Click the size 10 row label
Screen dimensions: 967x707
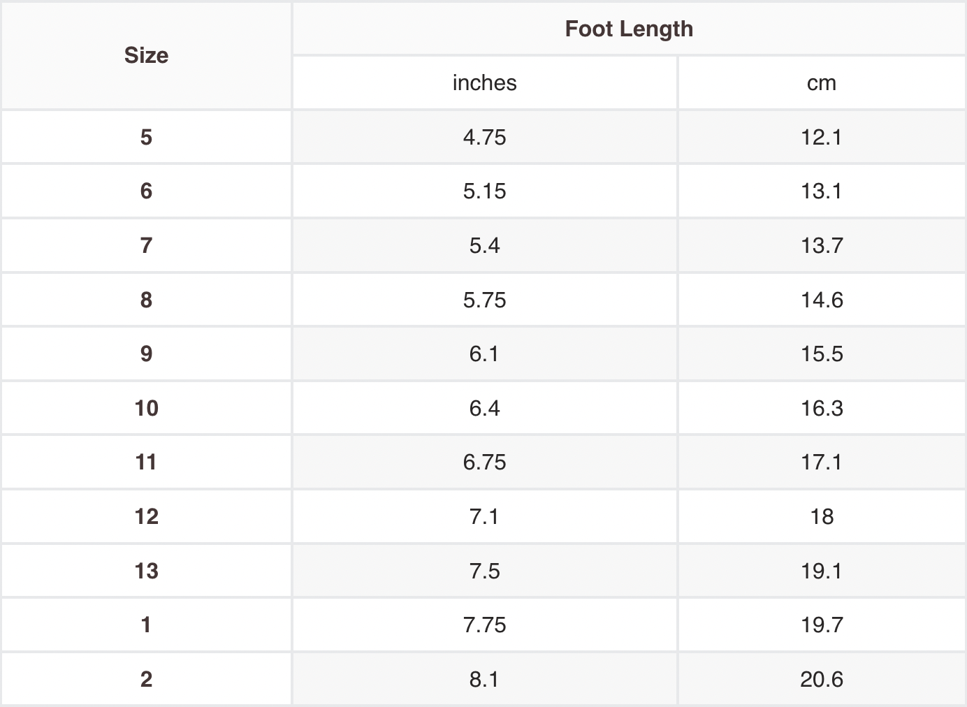coord(146,408)
